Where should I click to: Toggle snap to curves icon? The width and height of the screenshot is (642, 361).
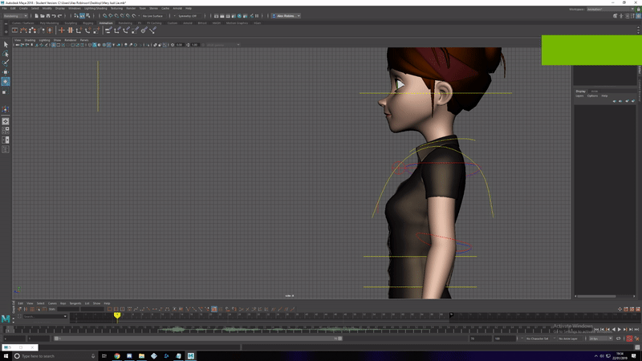(111, 15)
